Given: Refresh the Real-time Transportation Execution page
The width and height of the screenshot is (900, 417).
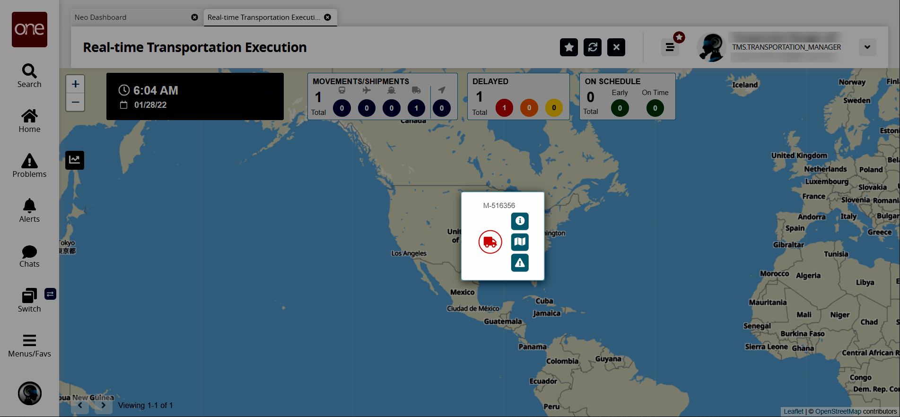Looking at the screenshot, I should tap(593, 47).
